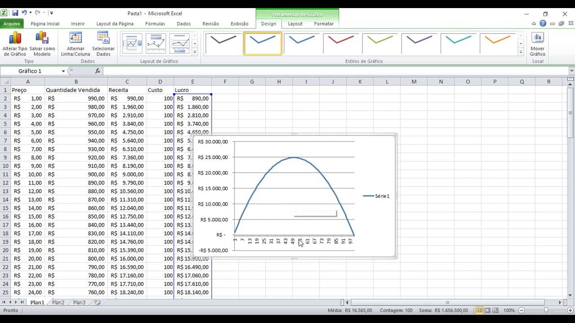575x323 pixels.
Task: Apply the orange line chart style
Action: point(498,44)
